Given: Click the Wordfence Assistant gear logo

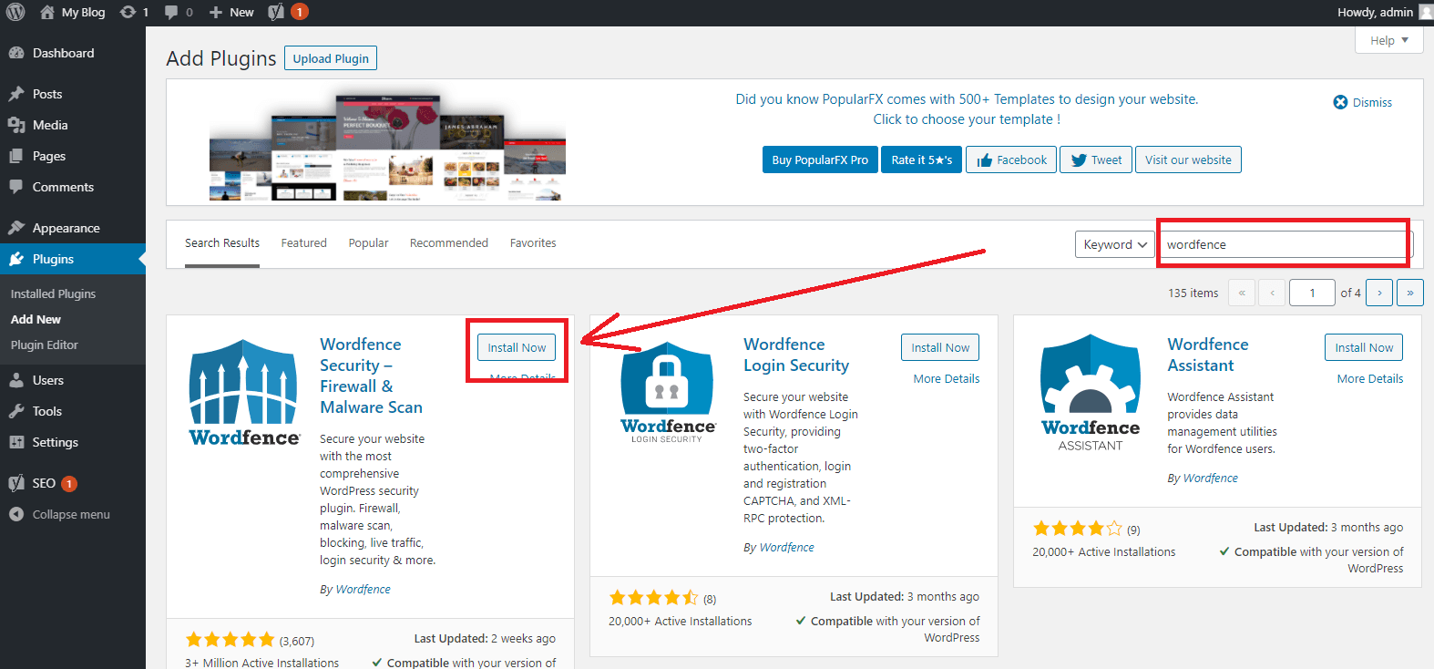Looking at the screenshot, I should [x=1091, y=393].
